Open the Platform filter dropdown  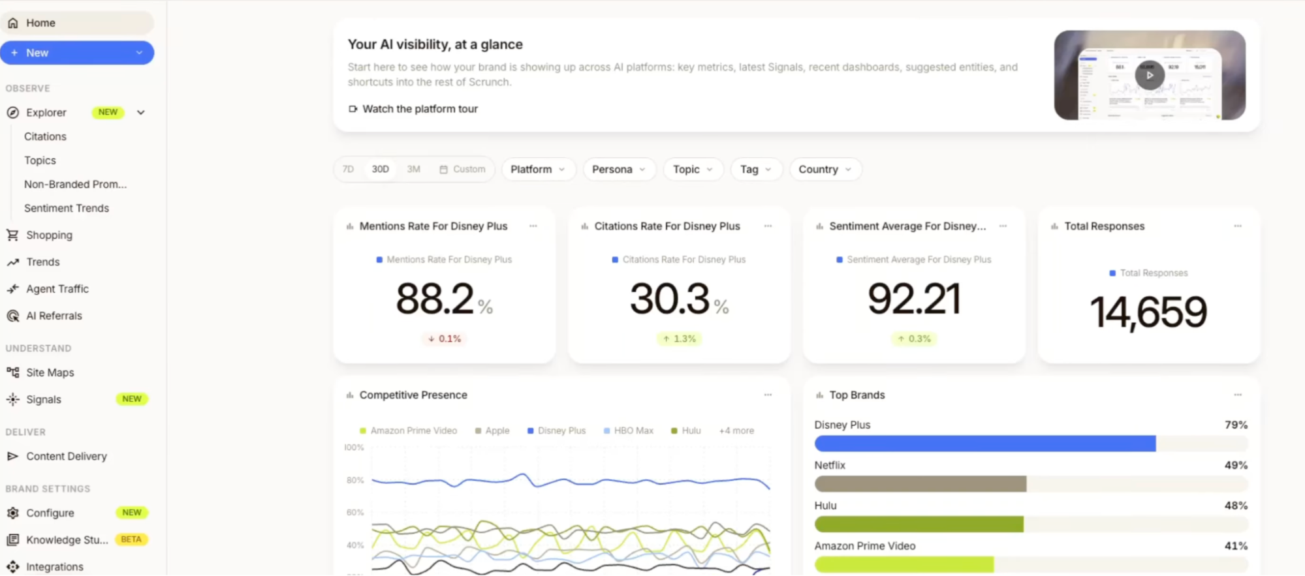pyautogui.click(x=538, y=169)
